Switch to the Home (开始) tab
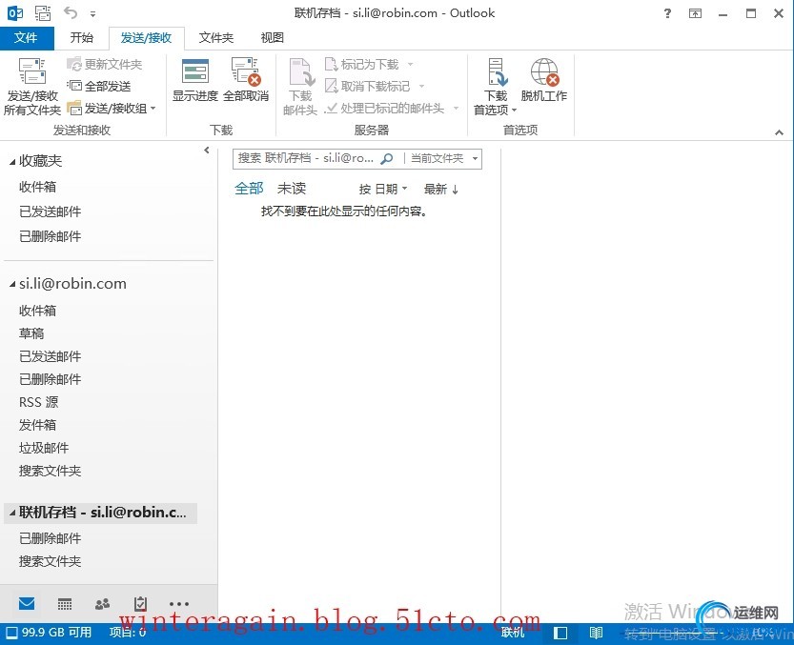Image resolution: width=794 pixels, height=645 pixels. pos(82,37)
